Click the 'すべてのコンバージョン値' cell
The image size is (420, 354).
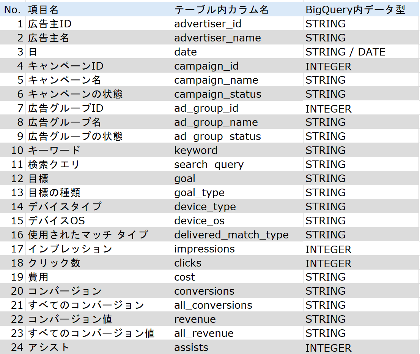(99, 333)
